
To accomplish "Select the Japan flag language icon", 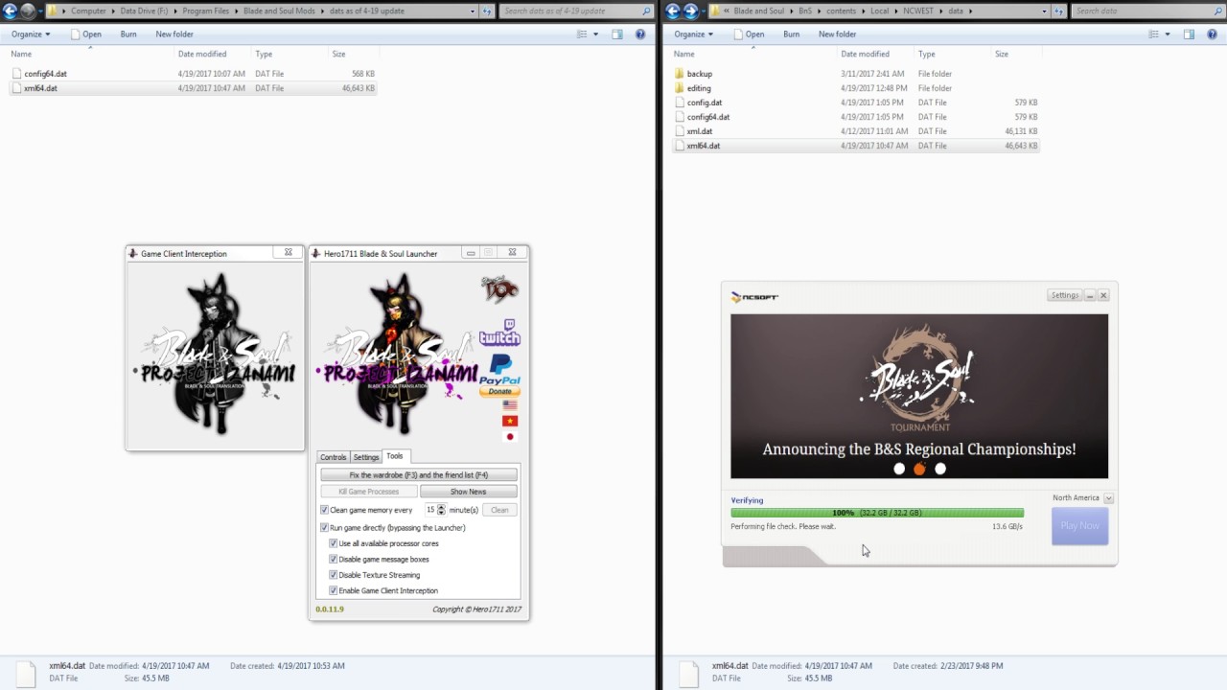I will (x=510, y=436).
